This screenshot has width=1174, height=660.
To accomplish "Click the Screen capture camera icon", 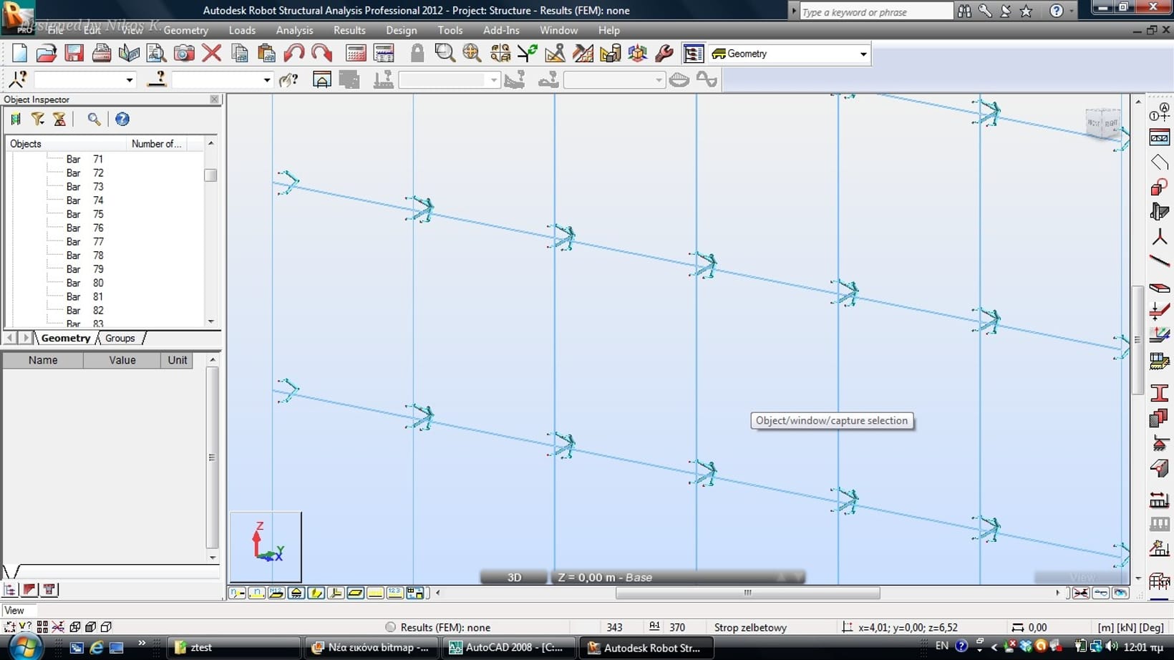I will 184,54.
